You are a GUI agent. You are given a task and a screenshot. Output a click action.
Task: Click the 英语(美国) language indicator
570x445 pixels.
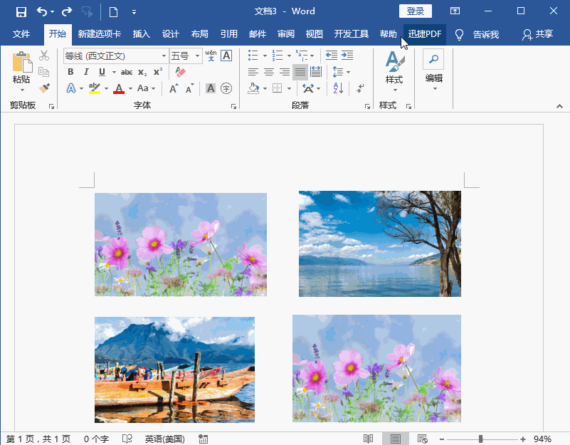click(164, 439)
